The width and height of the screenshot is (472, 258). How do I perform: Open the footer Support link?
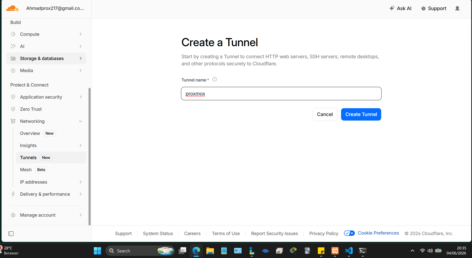click(123, 234)
